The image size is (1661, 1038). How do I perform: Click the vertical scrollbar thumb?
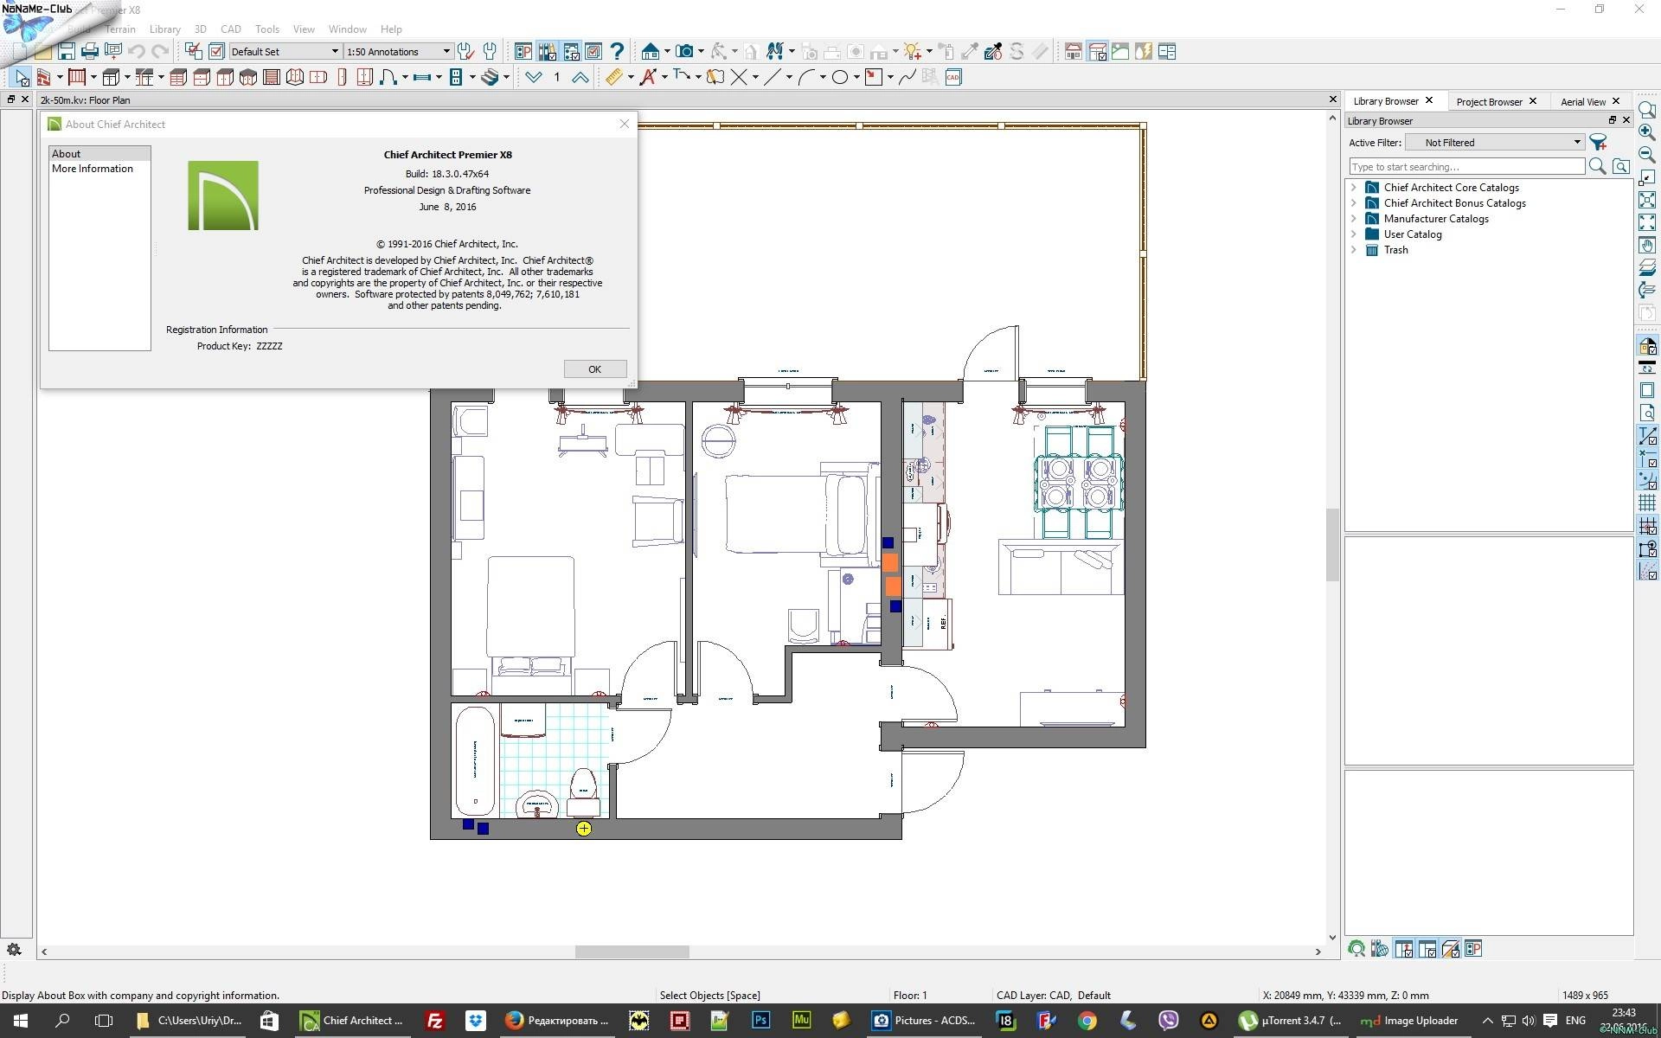(1332, 545)
